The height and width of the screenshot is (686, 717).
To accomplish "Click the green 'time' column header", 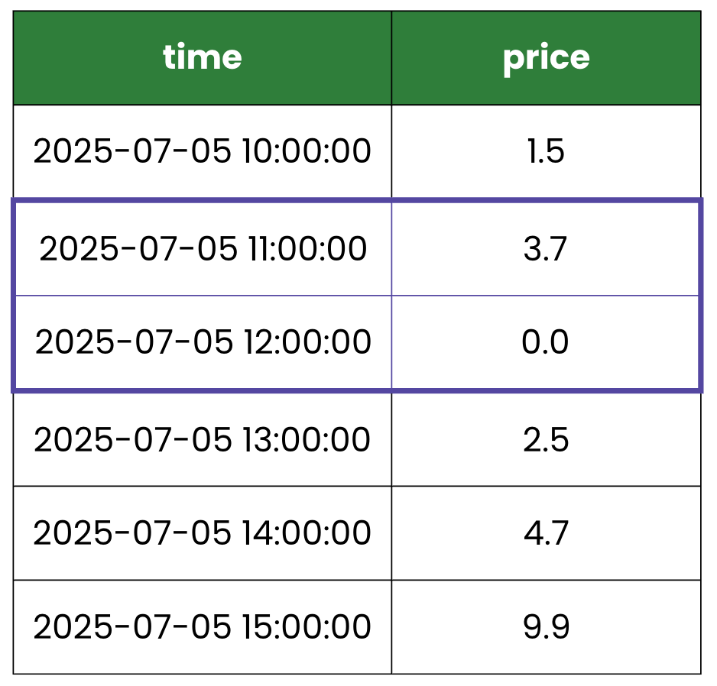I will (202, 58).
